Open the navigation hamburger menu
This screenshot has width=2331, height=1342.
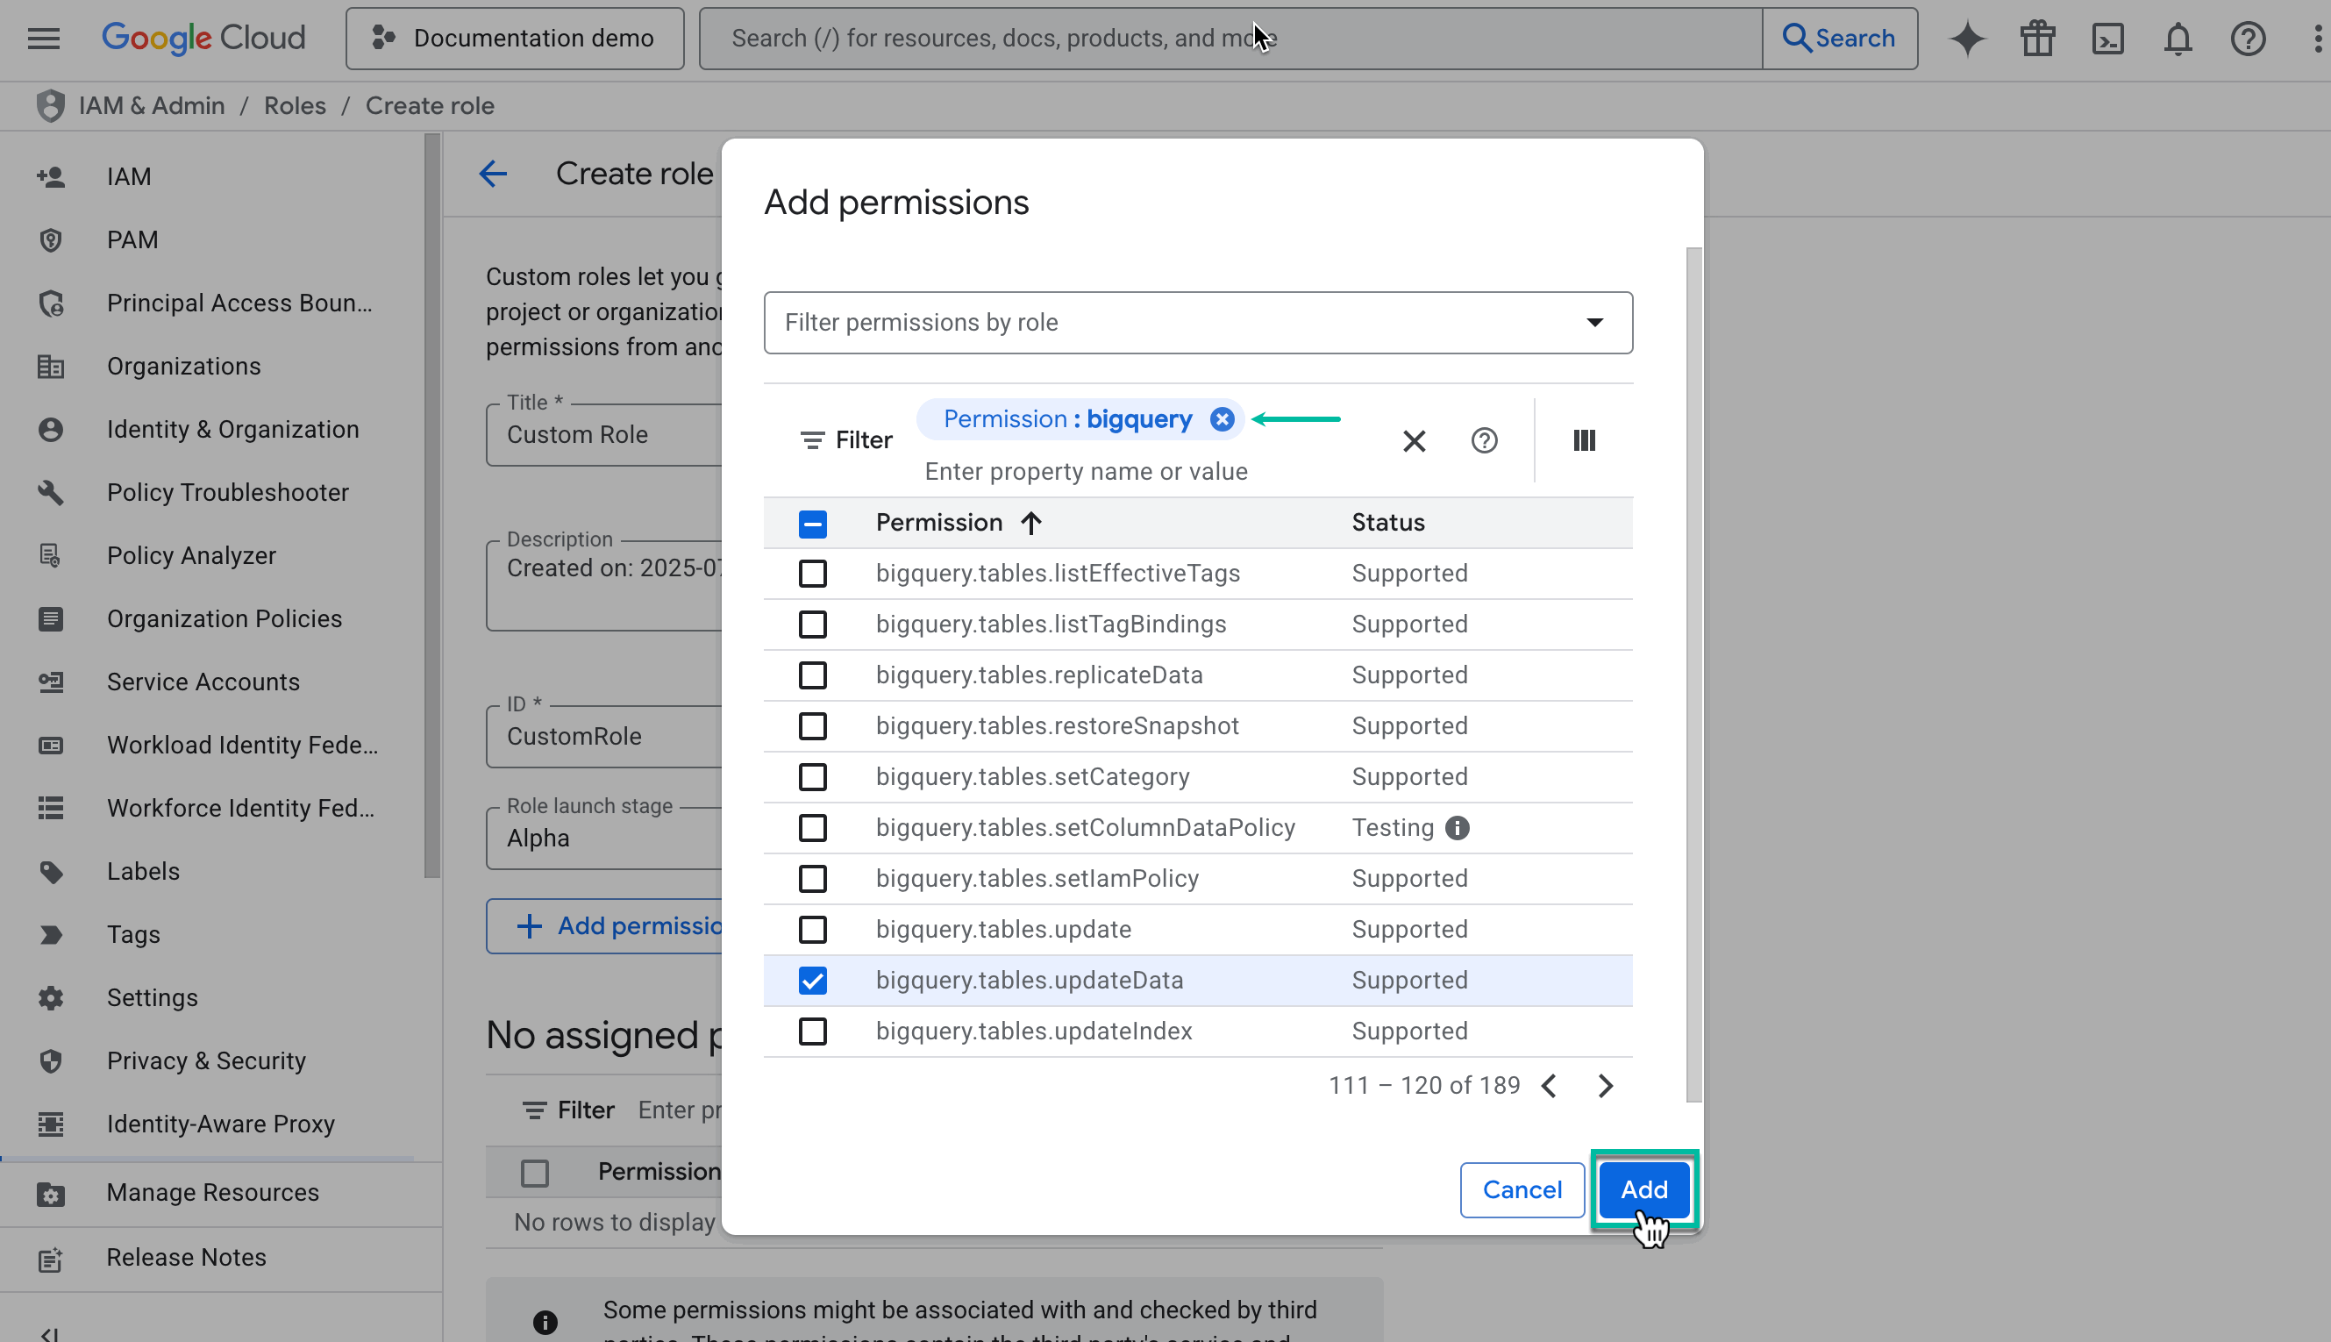[x=42, y=38]
